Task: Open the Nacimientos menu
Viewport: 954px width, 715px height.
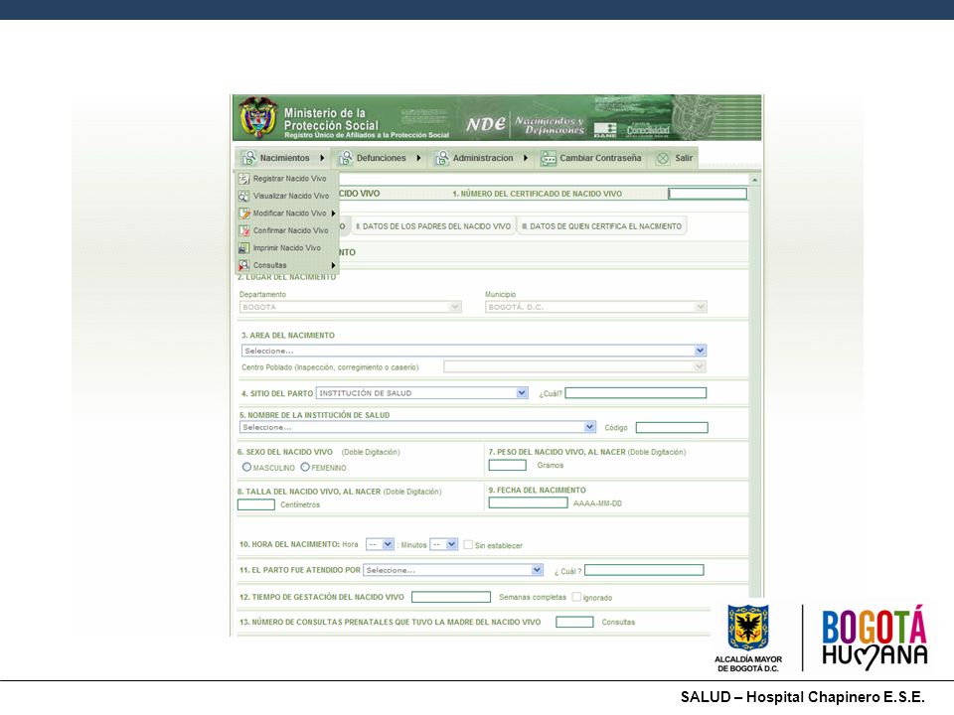Action: 284,158
